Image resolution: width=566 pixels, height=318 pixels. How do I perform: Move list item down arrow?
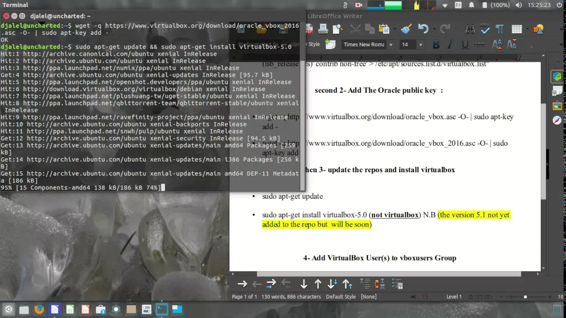(304, 284)
